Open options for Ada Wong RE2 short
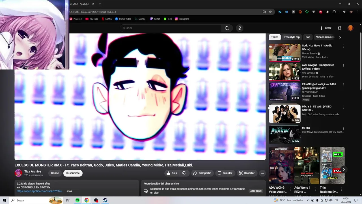The height and width of the screenshot is (204, 362). pos(316,189)
